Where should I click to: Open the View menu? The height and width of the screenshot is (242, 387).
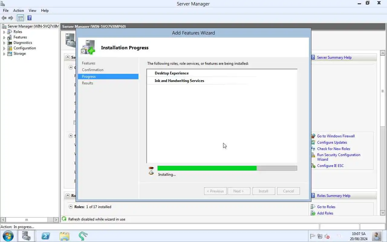[x=32, y=10]
